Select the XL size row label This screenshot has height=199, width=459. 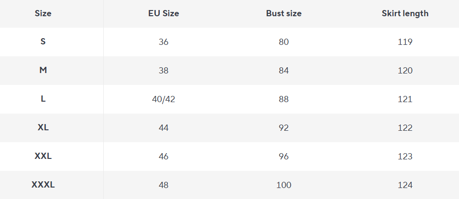[43, 127]
